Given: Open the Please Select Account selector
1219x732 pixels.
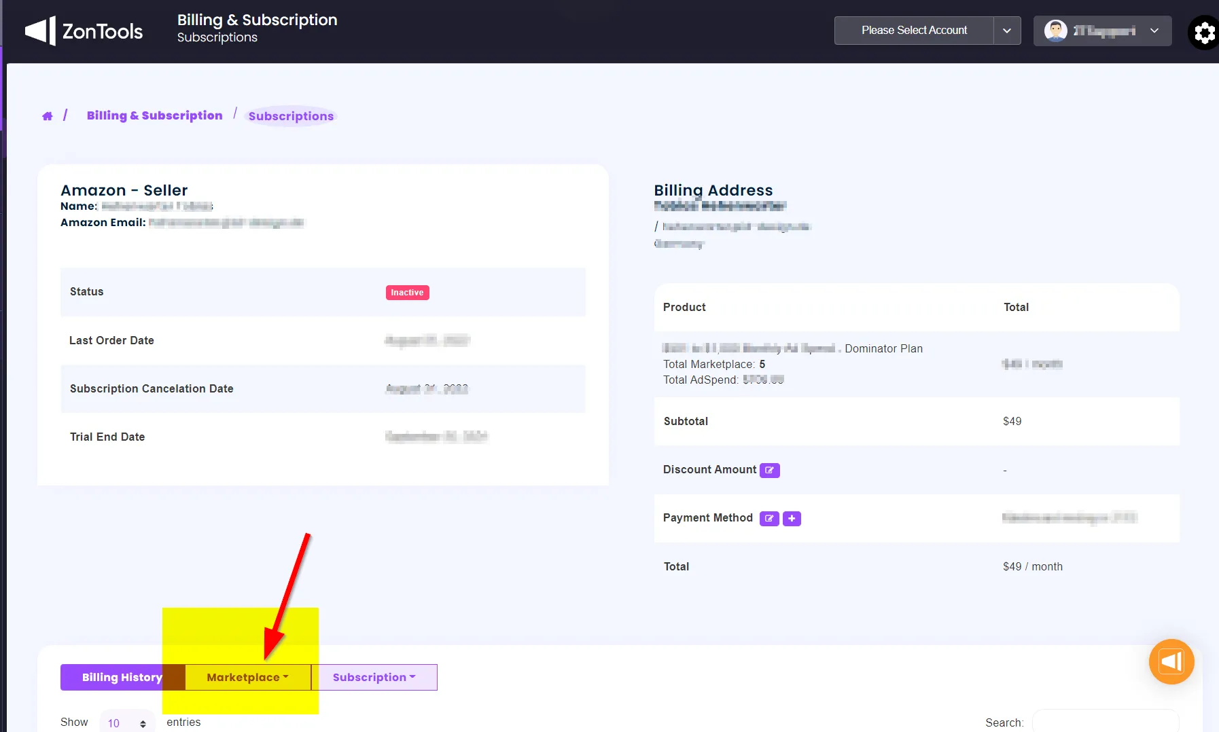Looking at the screenshot, I should click(914, 31).
